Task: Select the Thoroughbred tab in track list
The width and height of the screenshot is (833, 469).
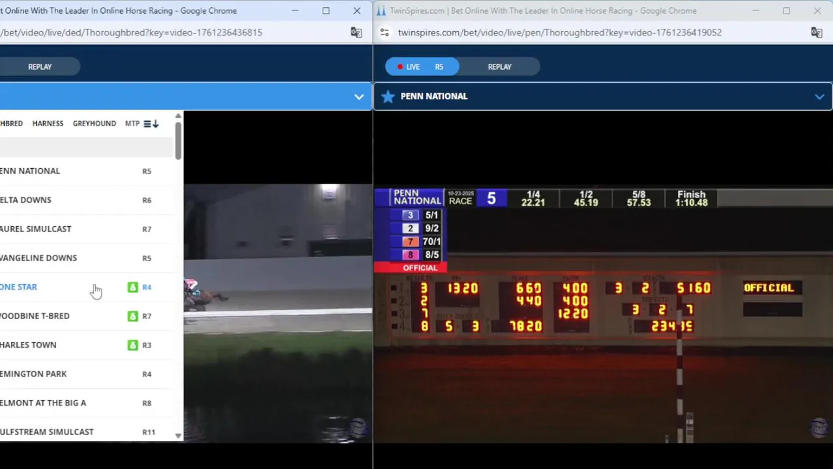Action: (11, 123)
